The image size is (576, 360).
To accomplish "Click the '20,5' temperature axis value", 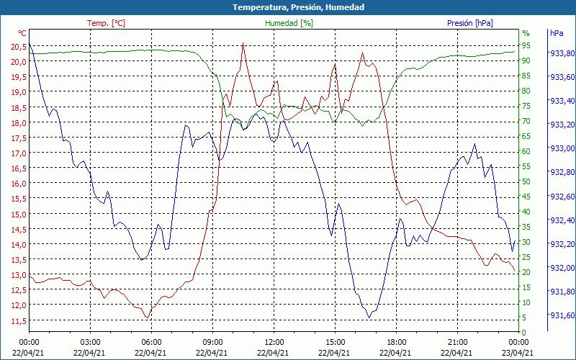I will click(19, 46).
